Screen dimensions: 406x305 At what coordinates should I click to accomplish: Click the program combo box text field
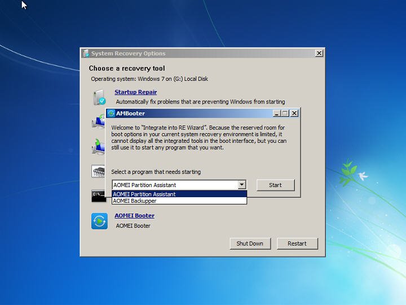pyautogui.click(x=175, y=185)
